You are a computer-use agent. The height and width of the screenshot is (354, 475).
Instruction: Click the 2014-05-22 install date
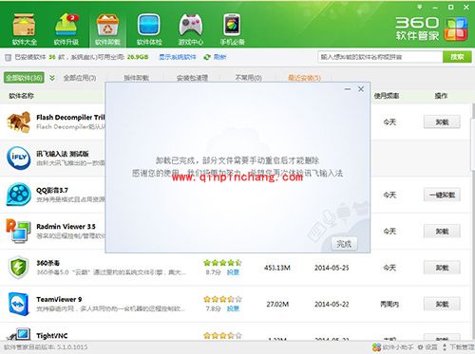click(332, 305)
